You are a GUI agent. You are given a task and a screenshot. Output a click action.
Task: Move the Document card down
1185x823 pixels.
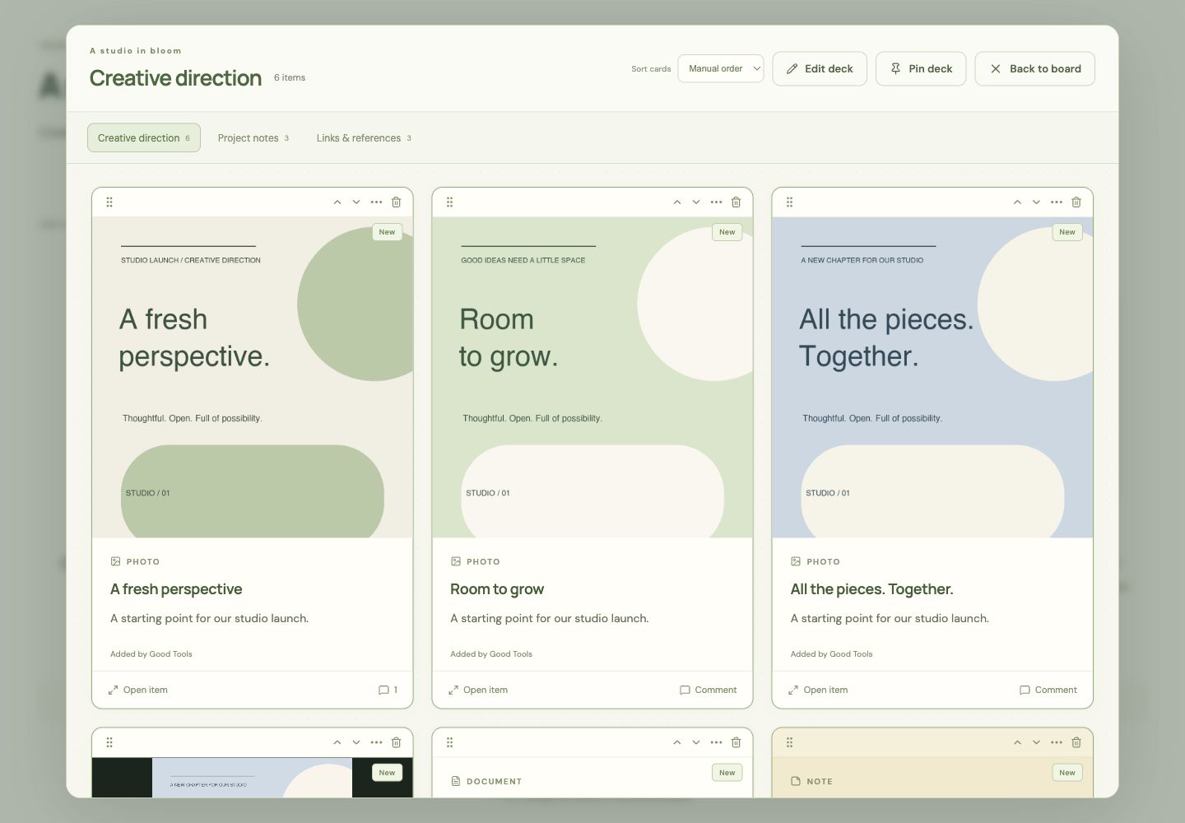pyautogui.click(x=696, y=742)
